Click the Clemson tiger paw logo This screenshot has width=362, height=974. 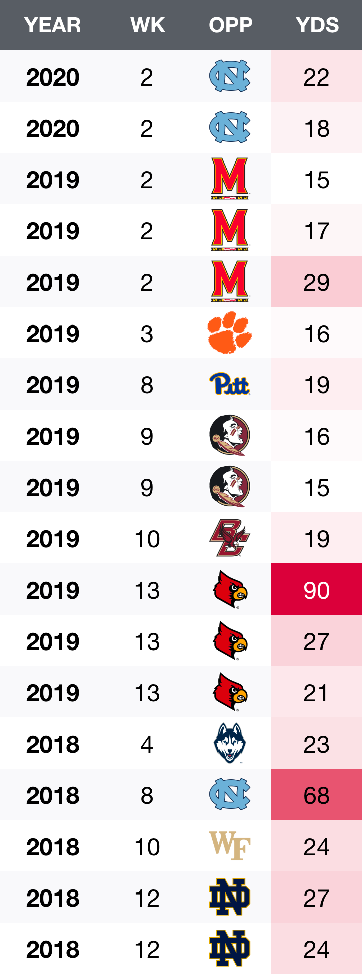230,333
